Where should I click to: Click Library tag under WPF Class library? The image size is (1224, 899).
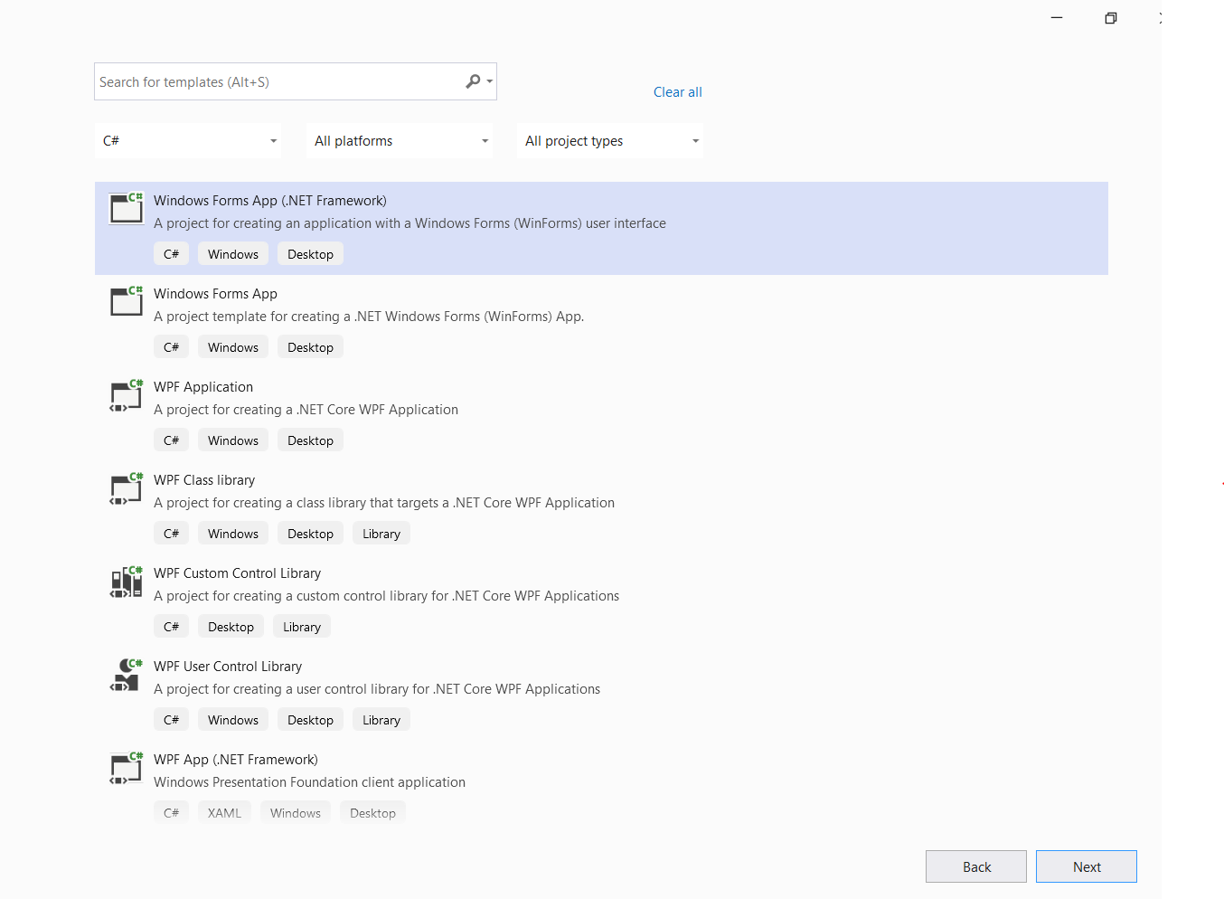(381, 534)
